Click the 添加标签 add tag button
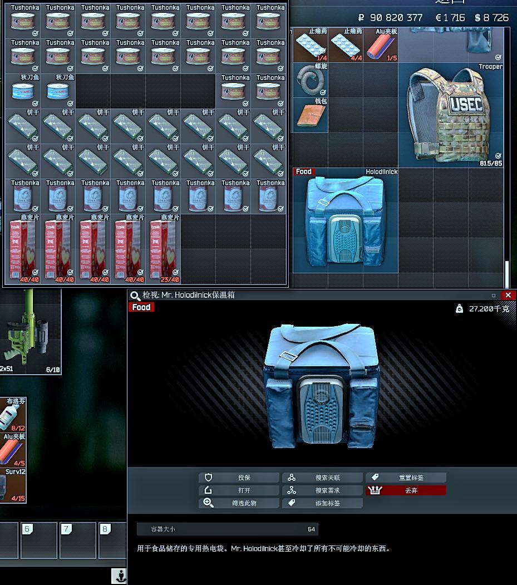This screenshot has width=517, height=585. 323,503
